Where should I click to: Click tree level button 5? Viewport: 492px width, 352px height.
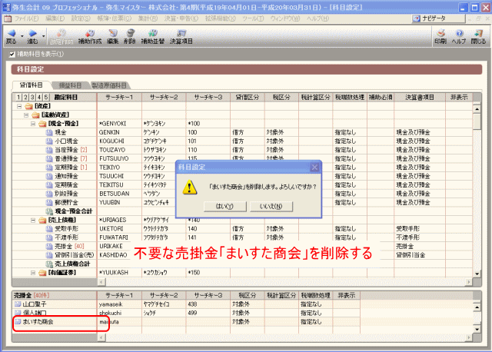coord(46,98)
